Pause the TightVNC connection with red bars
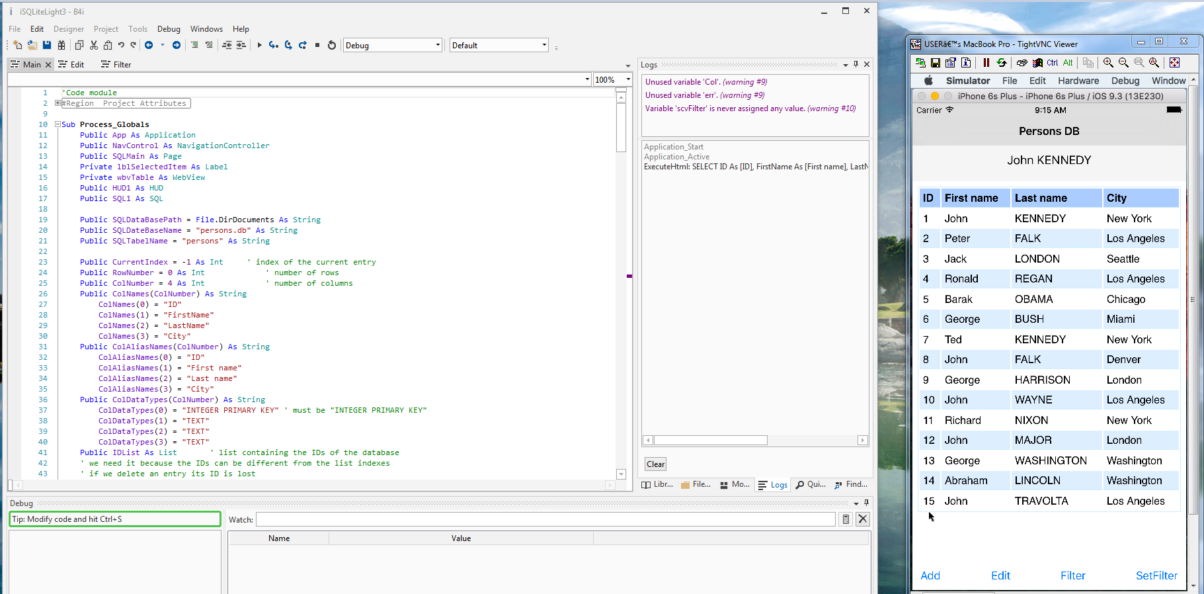Image resolution: width=1204 pixels, height=594 pixels. (986, 63)
